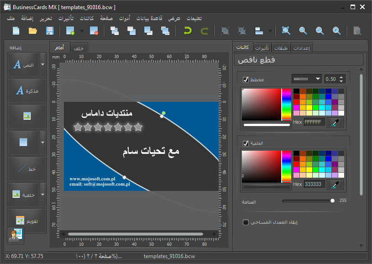The height and width of the screenshot is (264, 372).
Task: Click the Redo arrow icon
Action: point(204,31)
